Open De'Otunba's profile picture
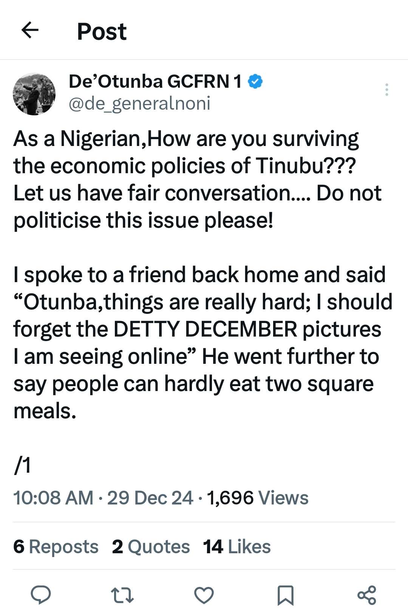Viewport: 408px width, 613px height. (34, 94)
